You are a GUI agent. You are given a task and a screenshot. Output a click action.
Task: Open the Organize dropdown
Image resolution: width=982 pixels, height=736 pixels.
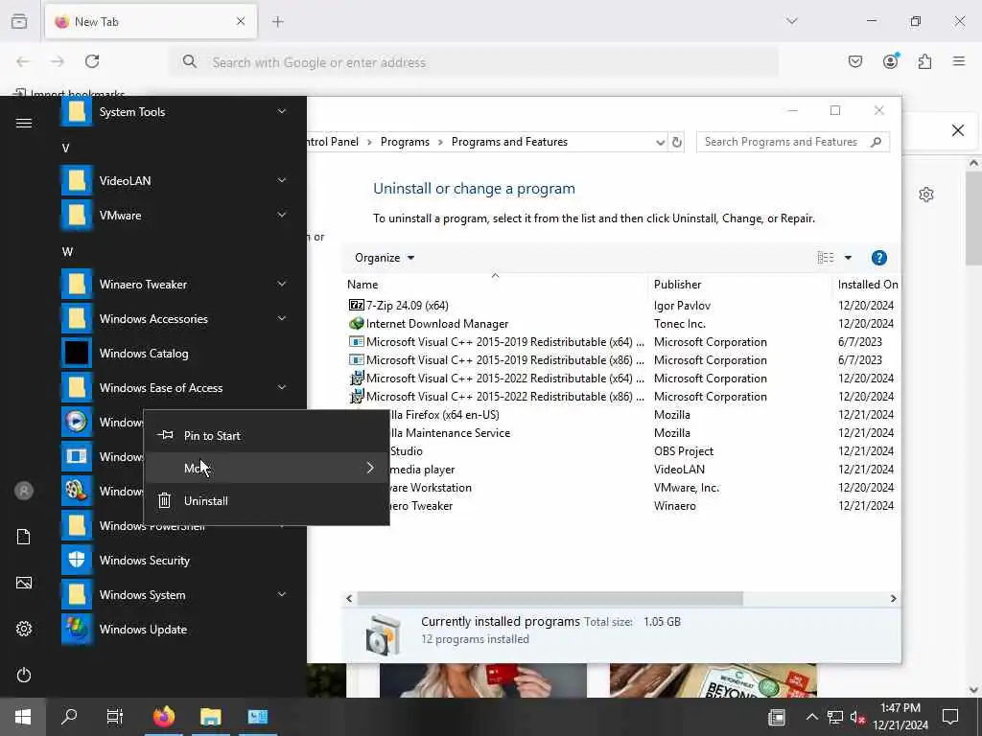tap(384, 258)
